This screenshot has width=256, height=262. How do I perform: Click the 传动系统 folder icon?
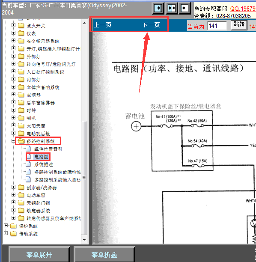13,234
